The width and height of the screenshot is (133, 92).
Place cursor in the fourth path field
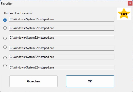62,48
